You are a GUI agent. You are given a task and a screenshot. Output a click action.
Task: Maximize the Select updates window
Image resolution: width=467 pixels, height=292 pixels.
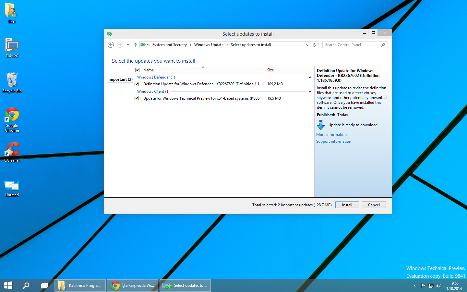point(373,32)
